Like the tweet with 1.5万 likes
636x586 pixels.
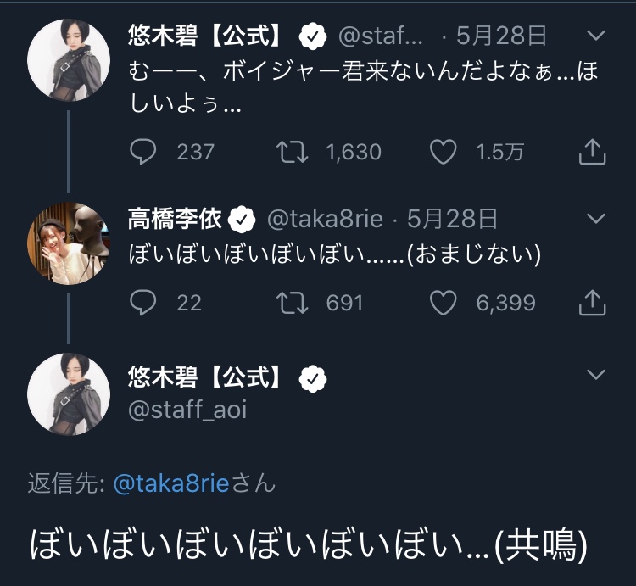(x=444, y=152)
